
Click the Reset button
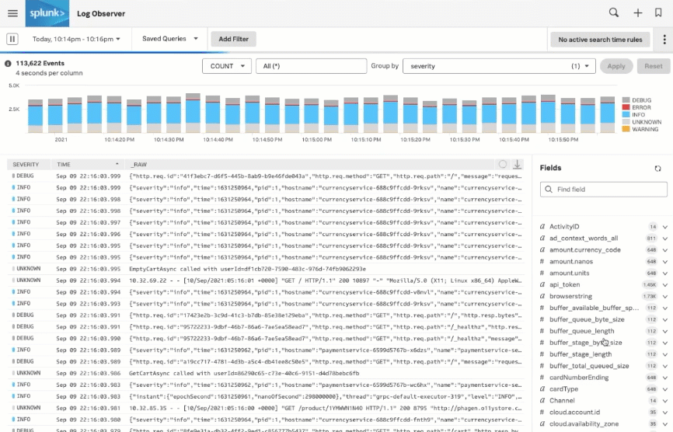click(x=654, y=66)
